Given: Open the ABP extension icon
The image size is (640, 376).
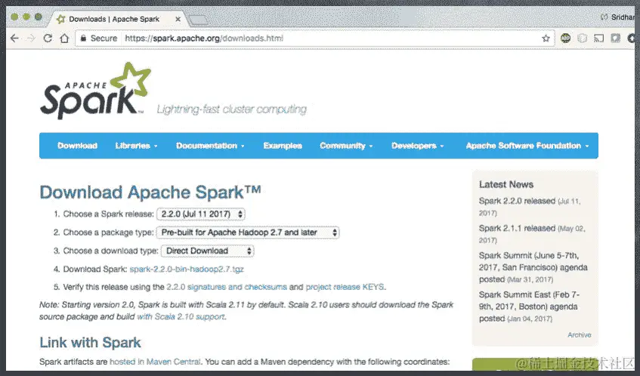Looking at the screenshot, I should tap(565, 39).
